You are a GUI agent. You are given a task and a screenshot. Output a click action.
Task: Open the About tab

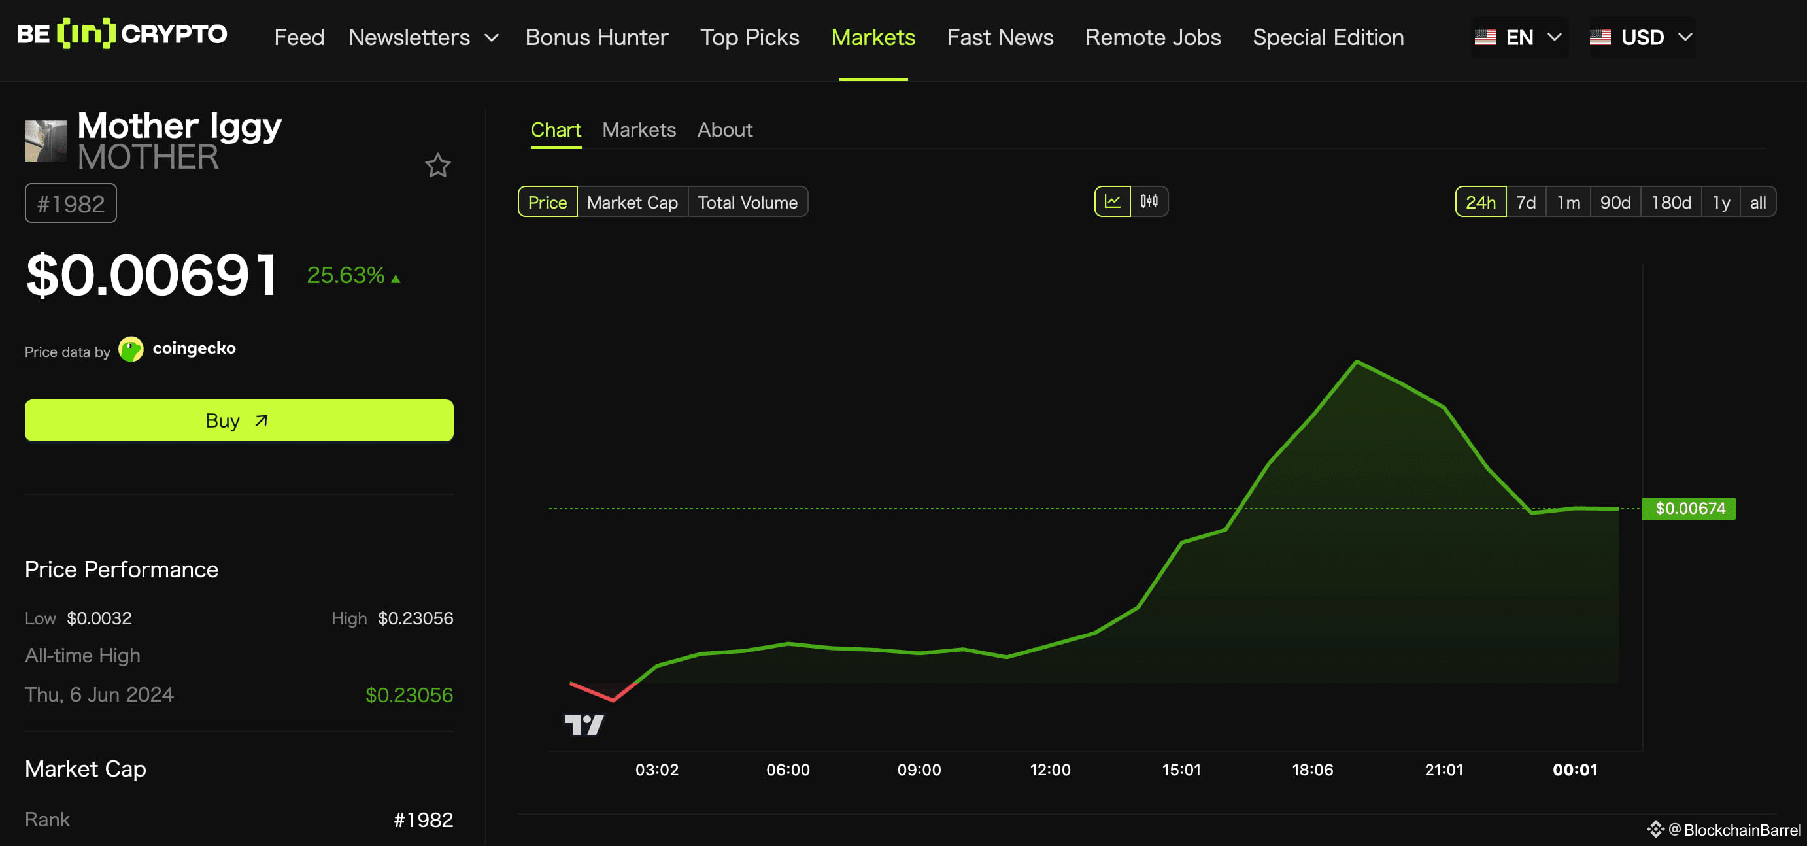[x=724, y=129]
